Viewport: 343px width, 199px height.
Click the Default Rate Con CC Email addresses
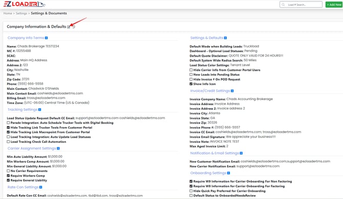click(95, 195)
